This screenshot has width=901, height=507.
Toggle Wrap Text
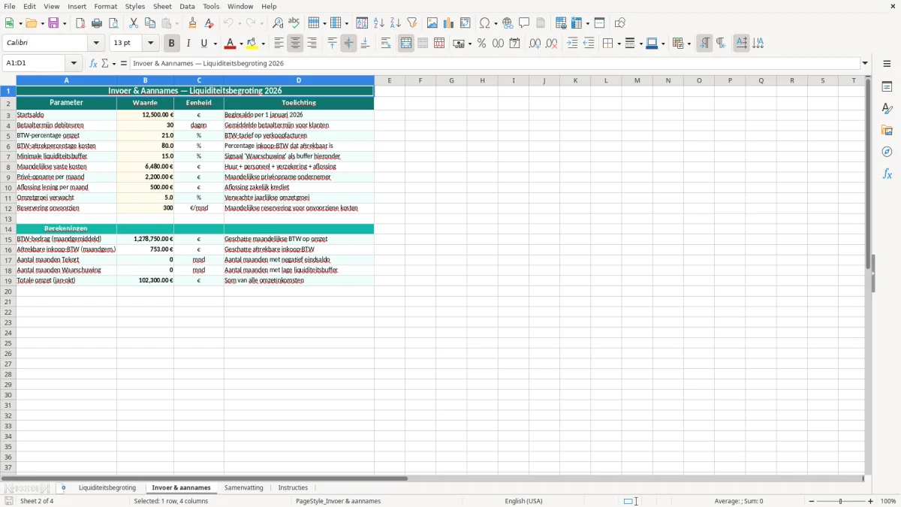pos(386,44)
